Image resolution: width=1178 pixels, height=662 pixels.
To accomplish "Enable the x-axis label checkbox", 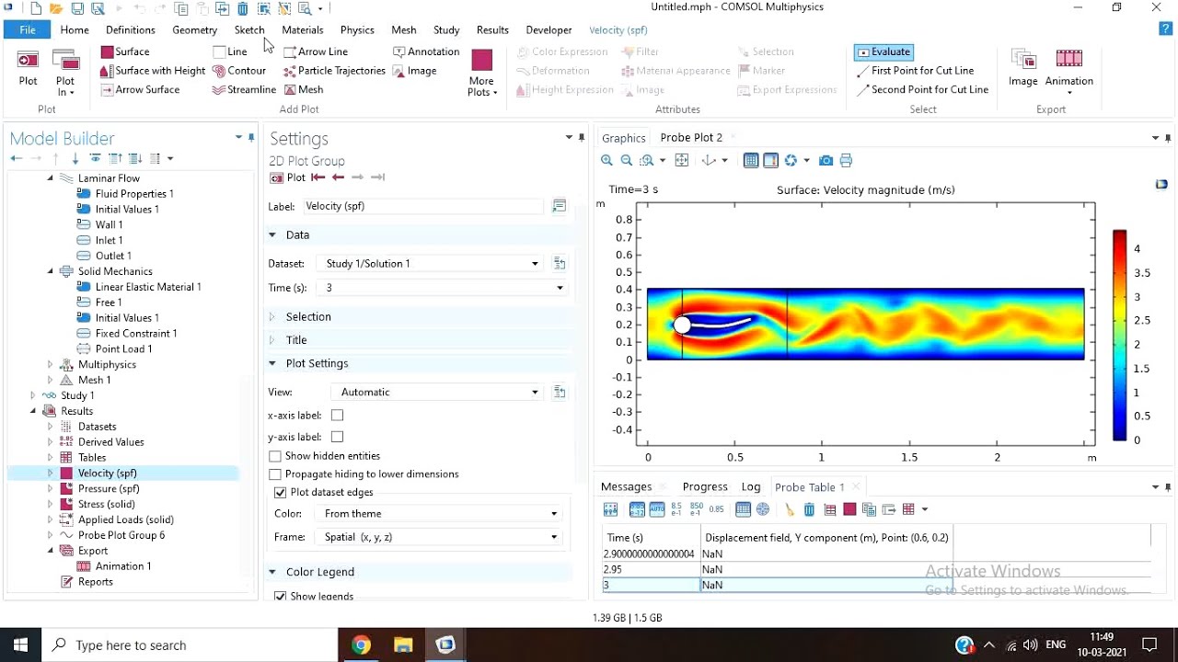I will 338,416.
